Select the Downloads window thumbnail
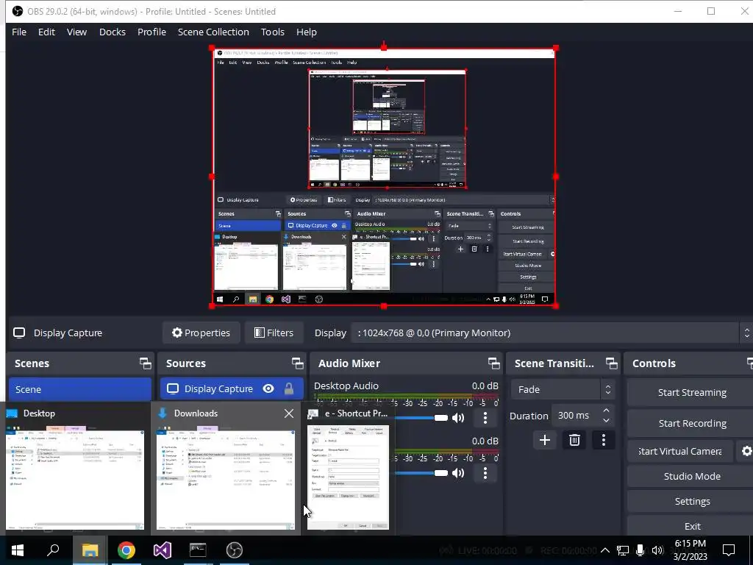The height and width of the screenshot is (565, 753). coord(226,478)
